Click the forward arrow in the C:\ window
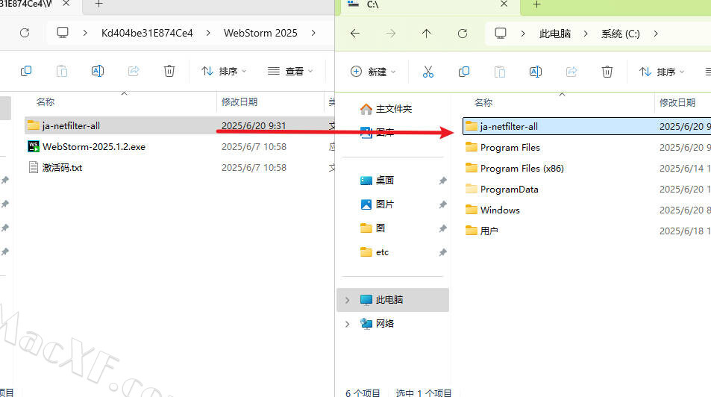The height and width of the screenshot is (397, 711). [x=391, y=33]
